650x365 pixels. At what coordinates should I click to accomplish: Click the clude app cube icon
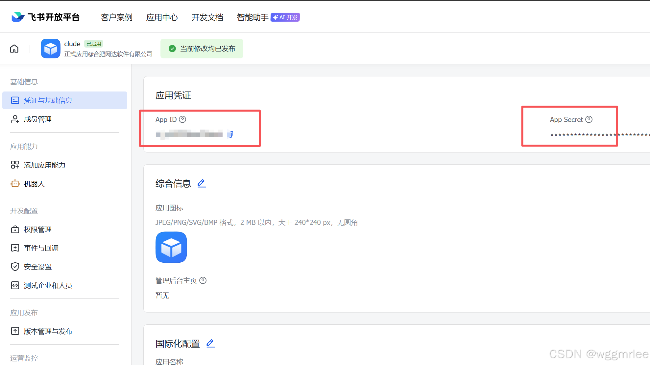pos(50,49)
